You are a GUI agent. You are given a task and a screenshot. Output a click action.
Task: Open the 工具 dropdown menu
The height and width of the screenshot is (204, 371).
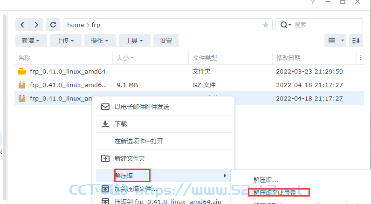coord(134,41)
